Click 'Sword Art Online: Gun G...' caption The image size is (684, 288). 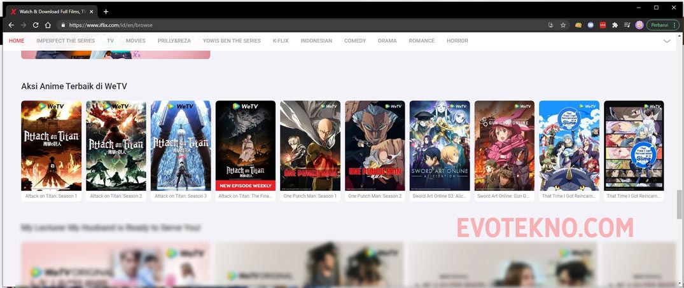click(x=505, y=196)
